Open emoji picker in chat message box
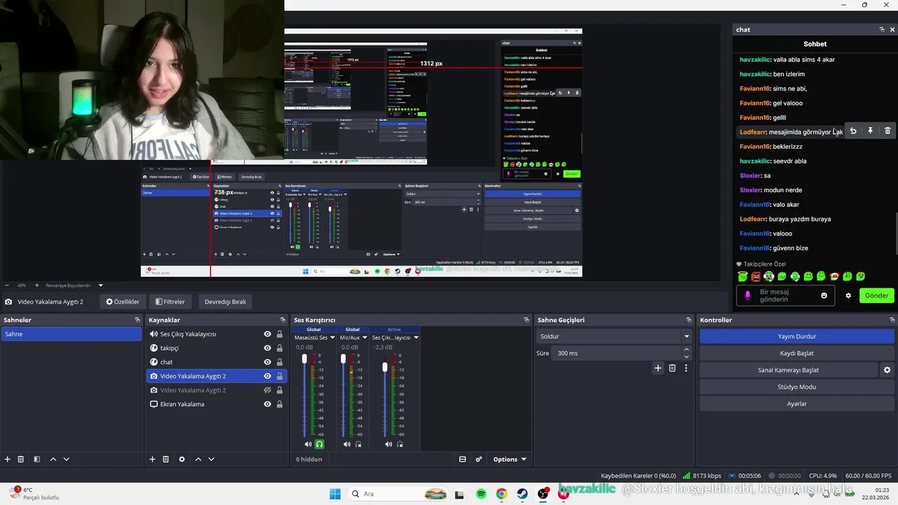 (x=824, y=295)
